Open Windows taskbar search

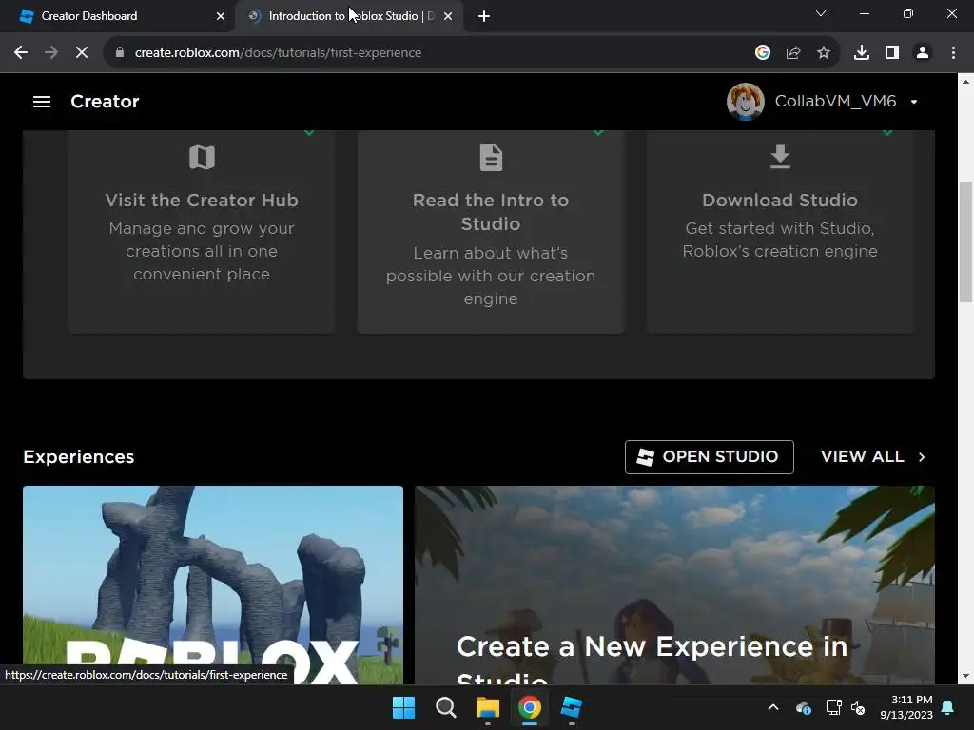445,707
